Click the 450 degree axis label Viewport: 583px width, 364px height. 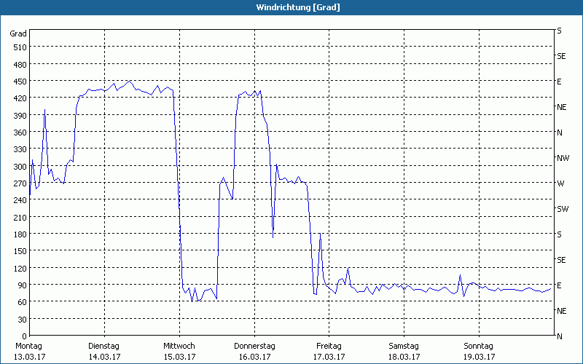tap(20, 82)
